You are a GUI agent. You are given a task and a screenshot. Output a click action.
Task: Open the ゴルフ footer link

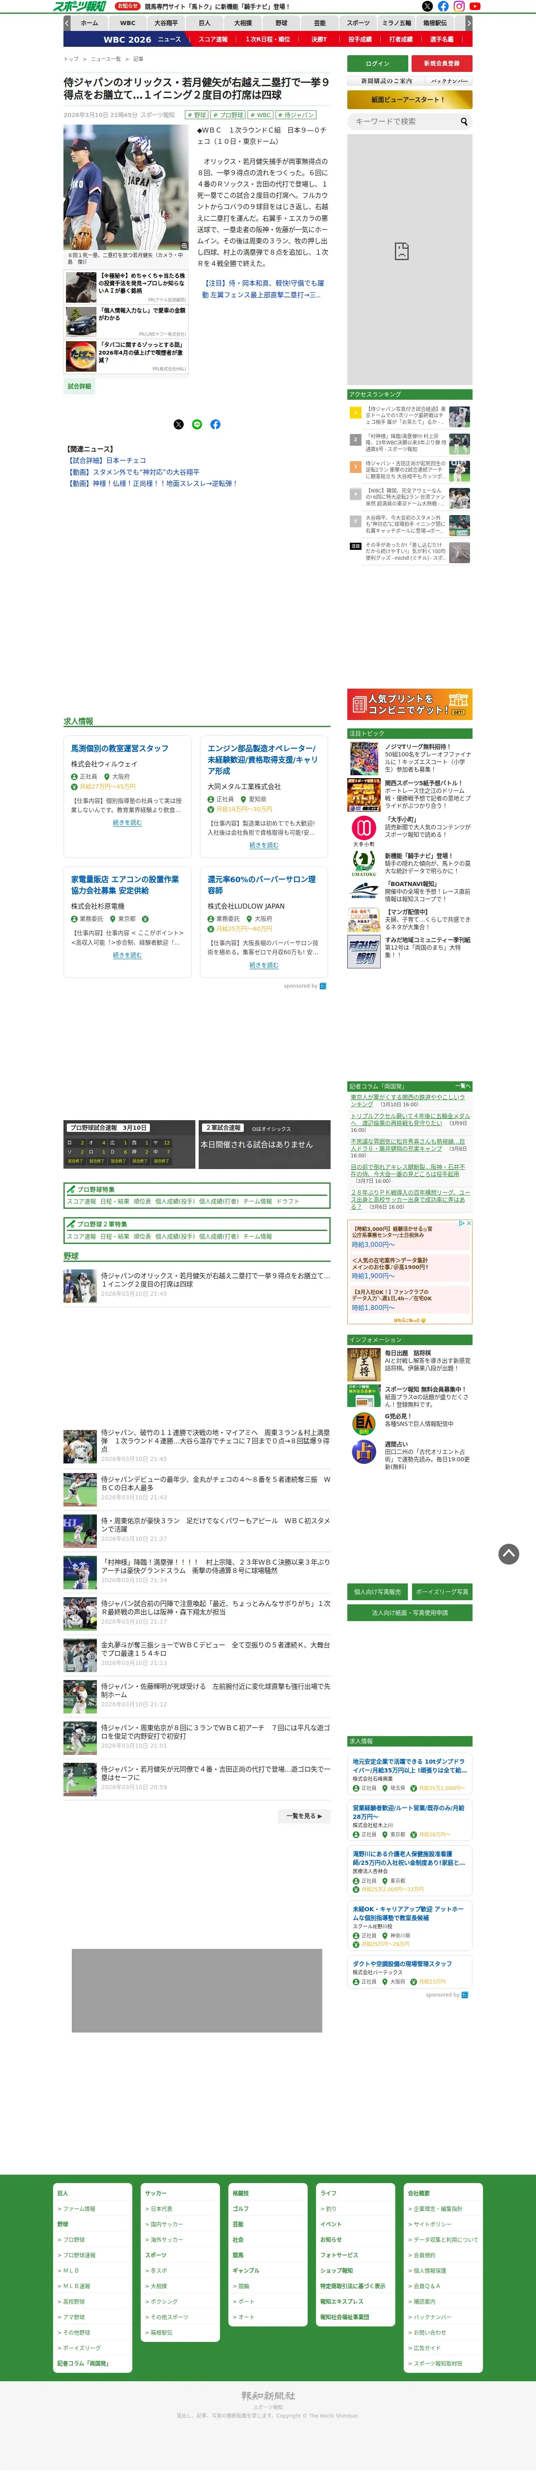point(240,2209)
